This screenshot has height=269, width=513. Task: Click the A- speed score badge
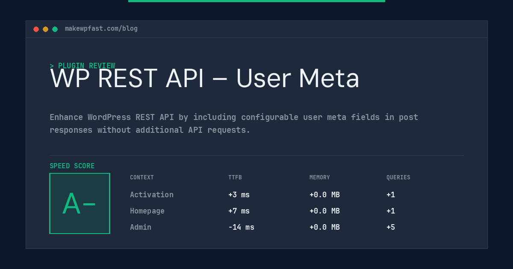pos(80,203)
